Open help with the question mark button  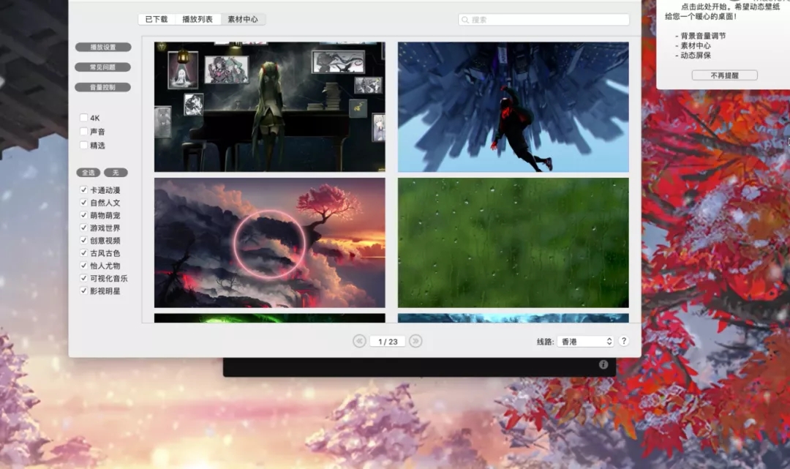624,341
